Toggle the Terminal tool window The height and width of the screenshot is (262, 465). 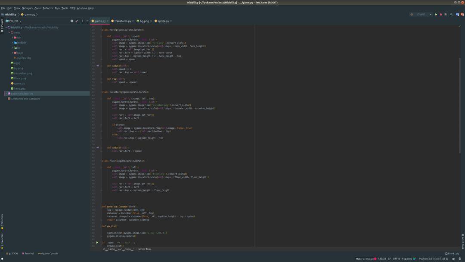[x=28, y=253]
